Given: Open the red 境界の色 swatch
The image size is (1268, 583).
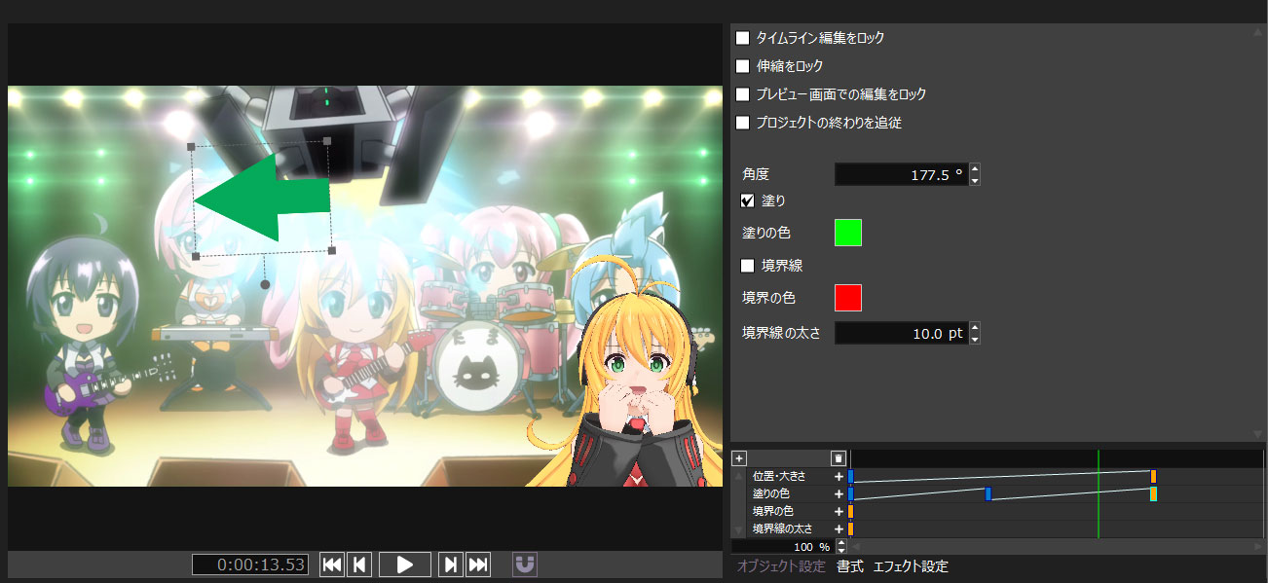Looking at the screenshot, I should (848, 298).
